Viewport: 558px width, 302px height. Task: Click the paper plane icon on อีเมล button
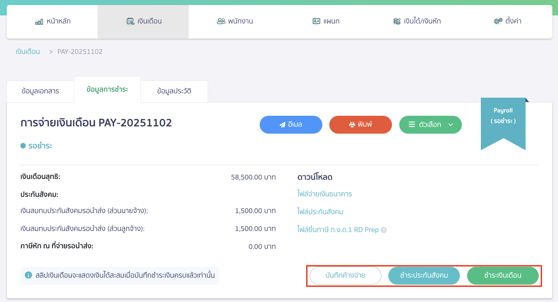click(x=282, y=125)
